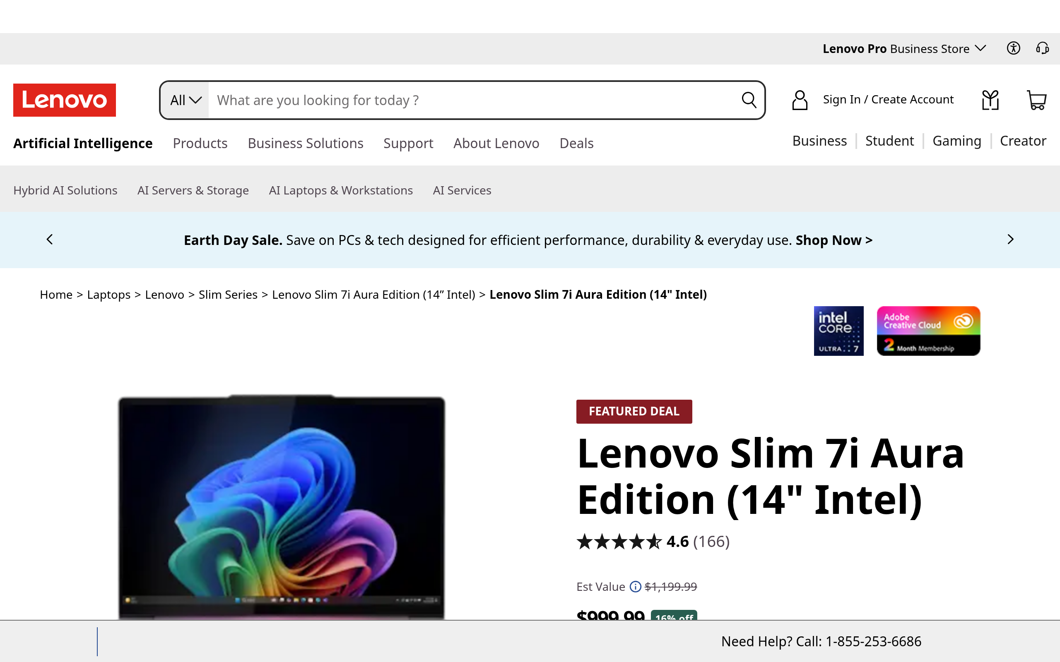1060x662 pixels.
Task: Click the search input field
Action: (x=473, y=100)
